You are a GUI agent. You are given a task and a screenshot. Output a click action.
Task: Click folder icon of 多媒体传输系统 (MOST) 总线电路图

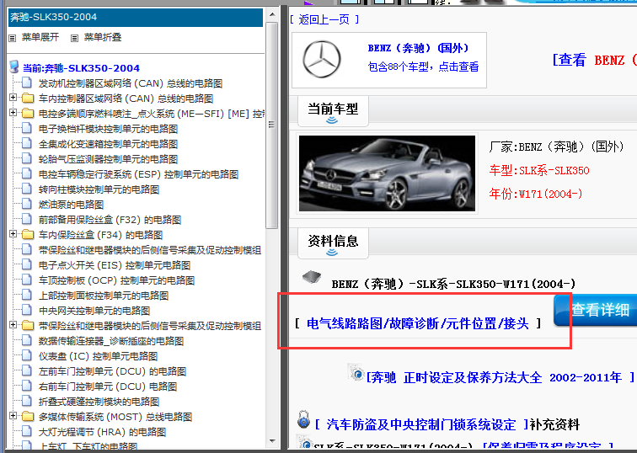click(x=28, y=417)
